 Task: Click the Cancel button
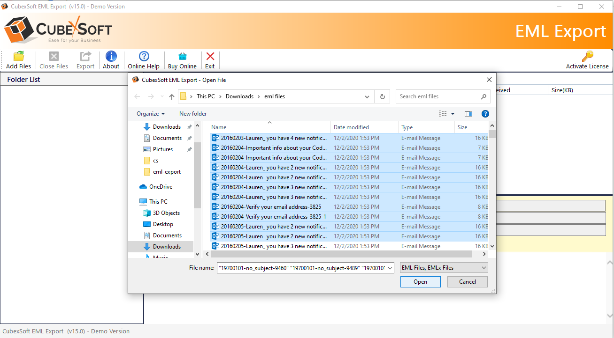[468, 282]
